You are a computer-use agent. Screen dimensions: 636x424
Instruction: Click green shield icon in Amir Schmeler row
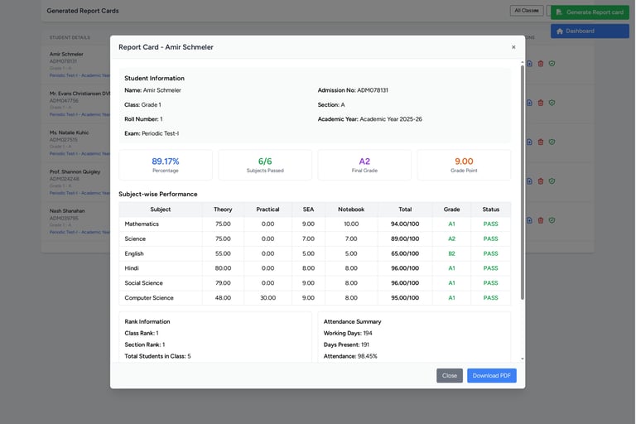click(552, 64)
